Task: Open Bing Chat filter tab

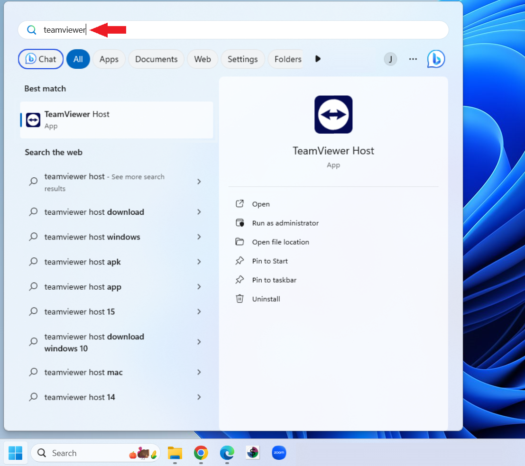Action: coord(41,59)
